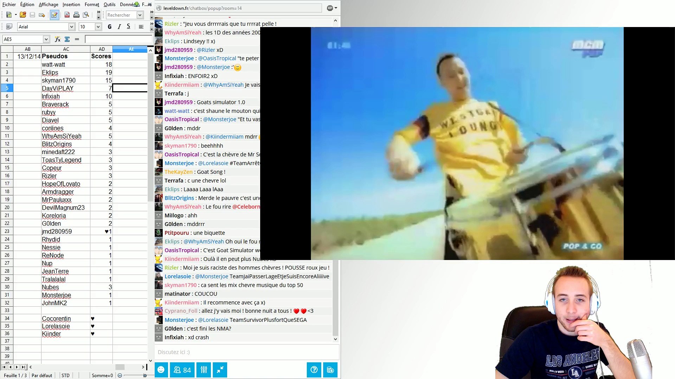Show the 84 connected users list
The image size is (675, 379).
(182, 370)
